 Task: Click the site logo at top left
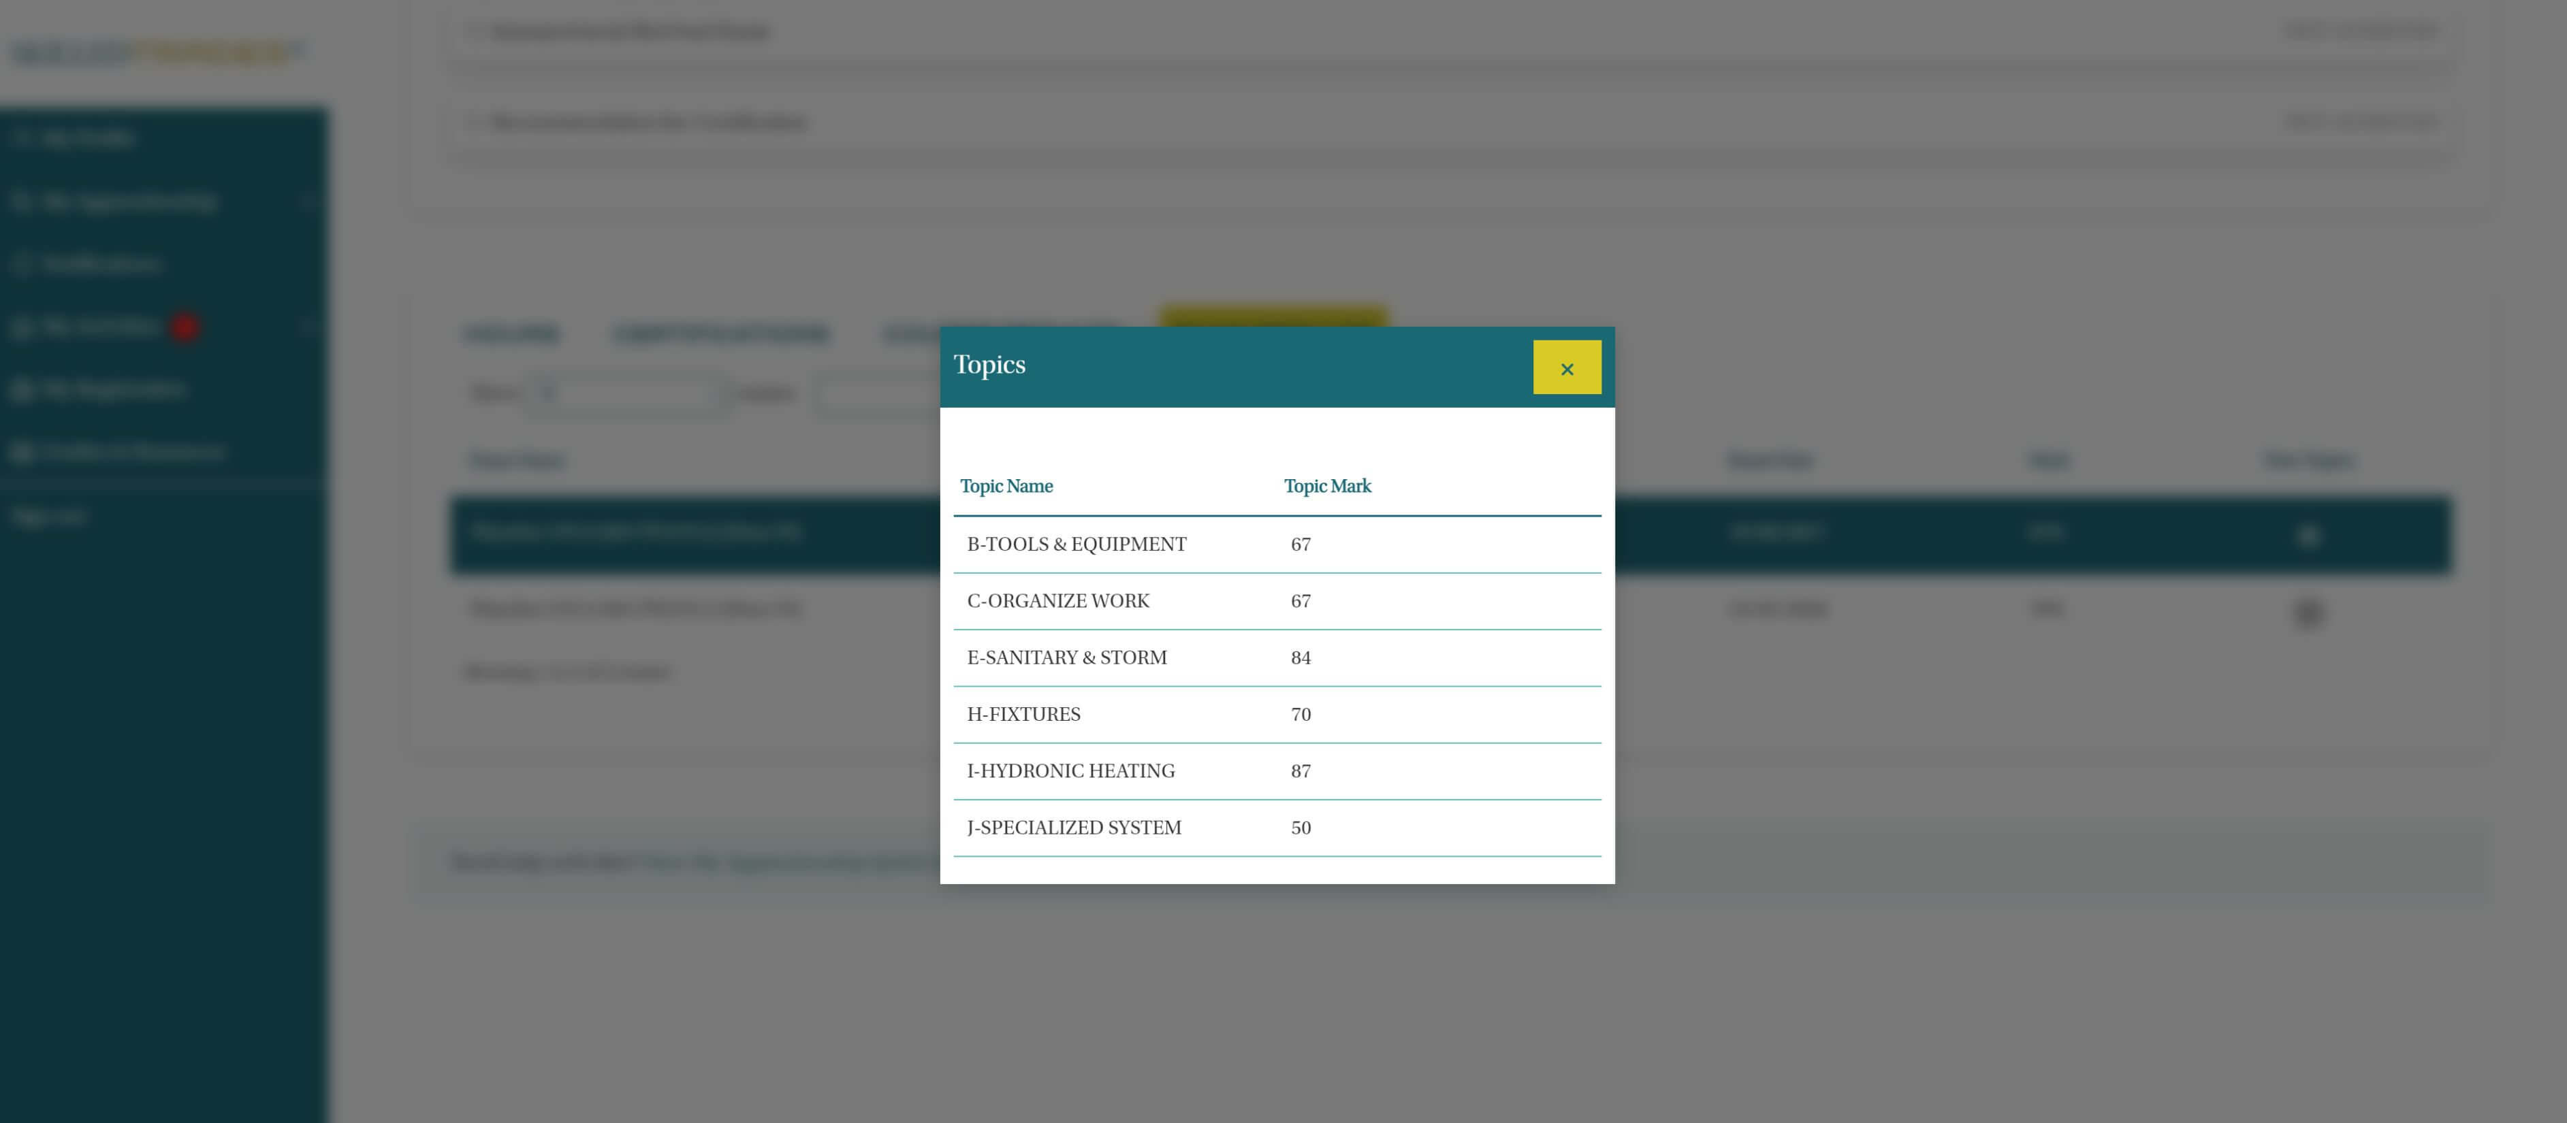point(155,52)
